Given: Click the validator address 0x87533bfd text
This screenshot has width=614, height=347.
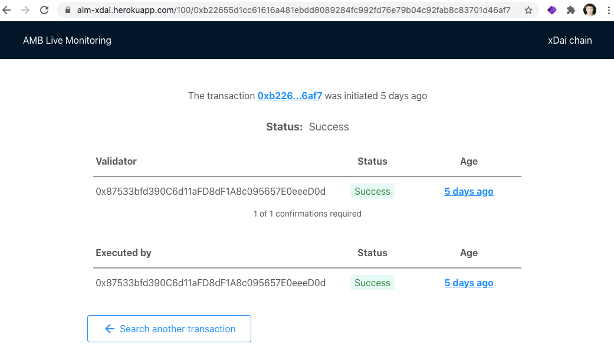Looking at the screenshot, I should point(211,192).
